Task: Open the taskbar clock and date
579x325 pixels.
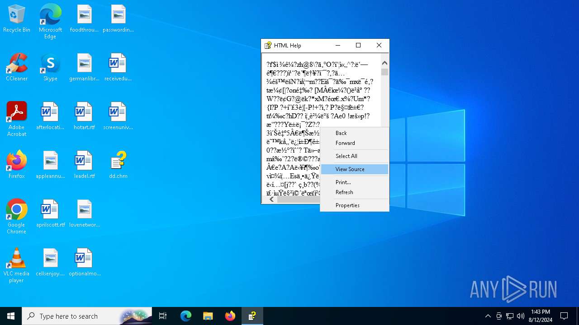Action: (540, 316)
